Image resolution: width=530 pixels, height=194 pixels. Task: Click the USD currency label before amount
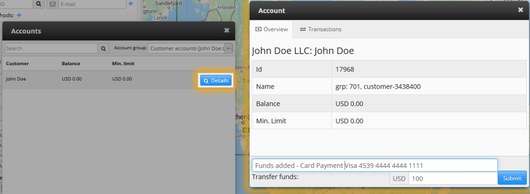[x=399, y=179]
